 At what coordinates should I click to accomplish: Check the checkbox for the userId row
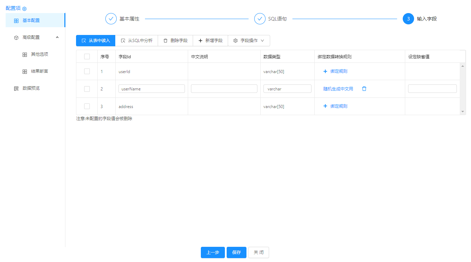pyautogui.click(x=87, y=71)
